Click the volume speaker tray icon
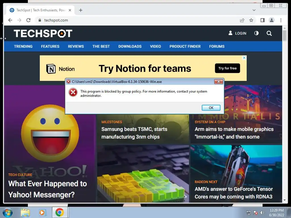The image size is (291, 218). 262,213
